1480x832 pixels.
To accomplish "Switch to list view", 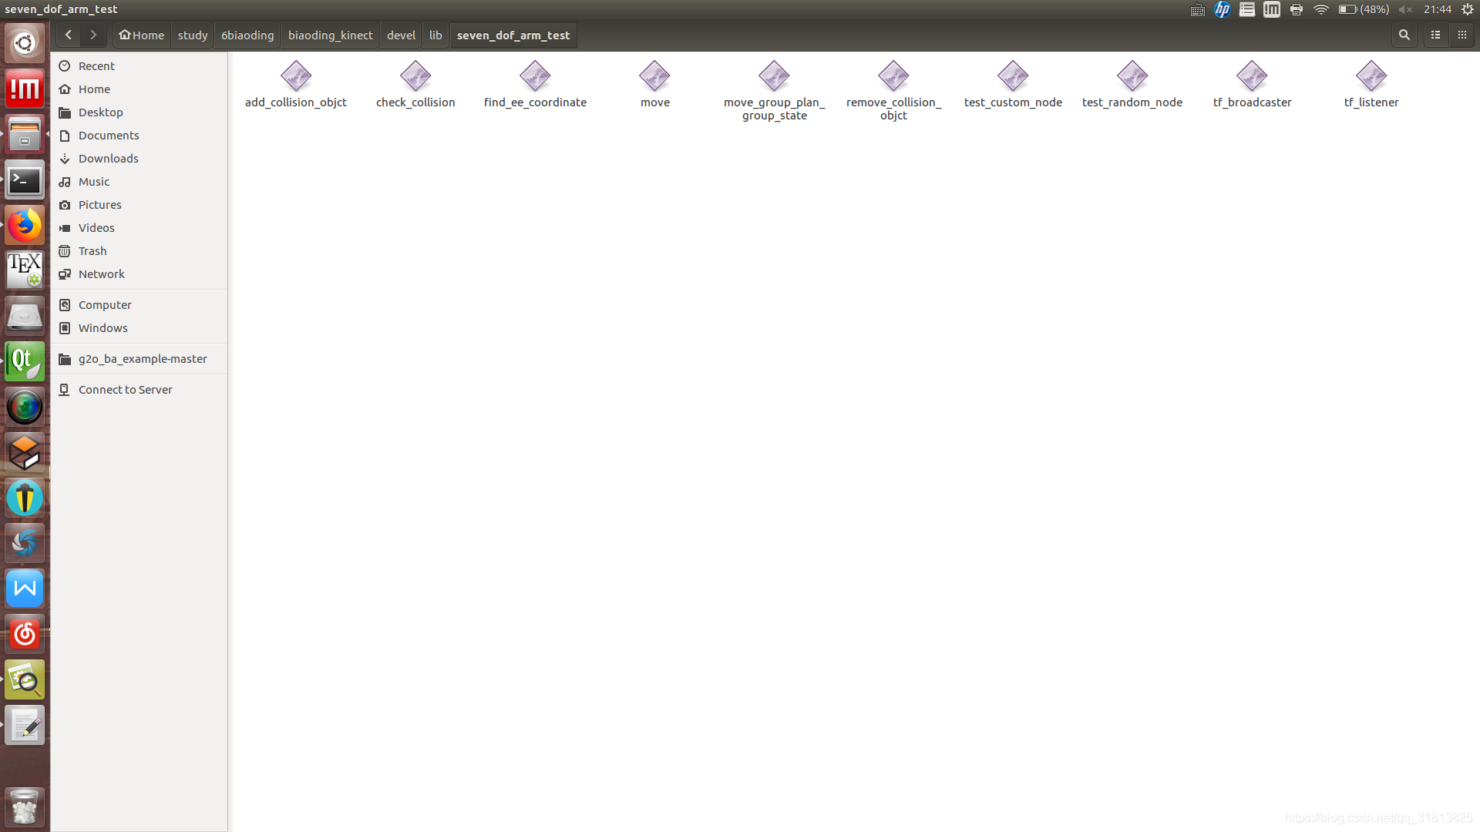I will pos(1435,35).
